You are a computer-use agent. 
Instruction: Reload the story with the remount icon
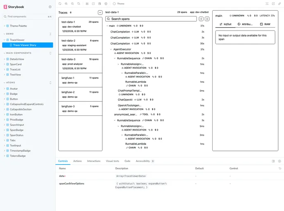[x=60, y=4]
